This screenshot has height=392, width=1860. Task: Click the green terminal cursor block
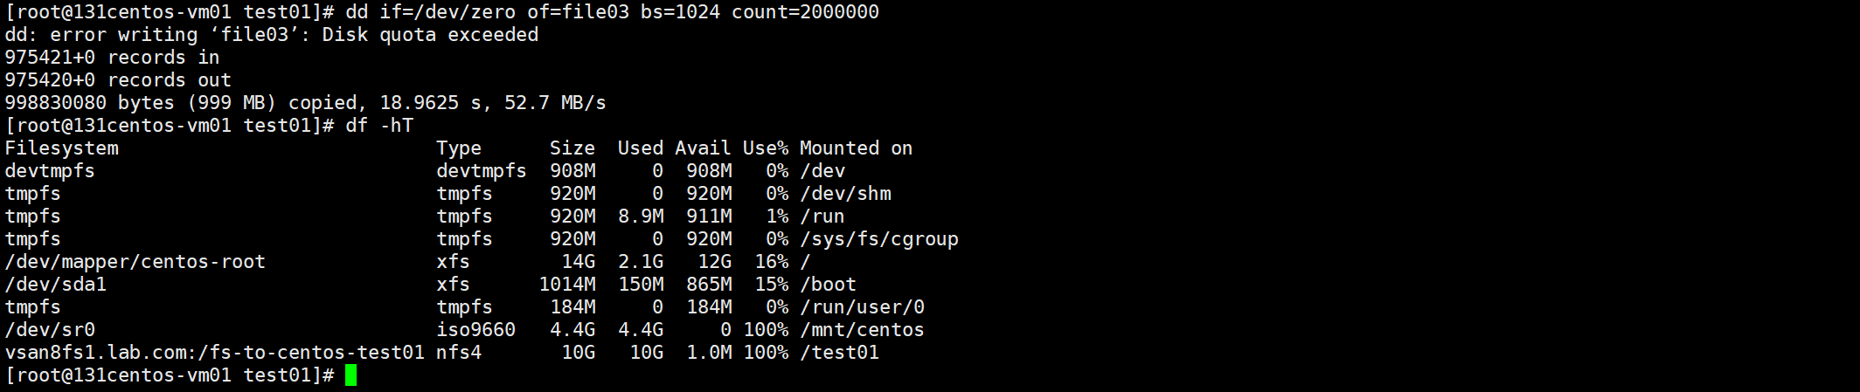(350, 375)
